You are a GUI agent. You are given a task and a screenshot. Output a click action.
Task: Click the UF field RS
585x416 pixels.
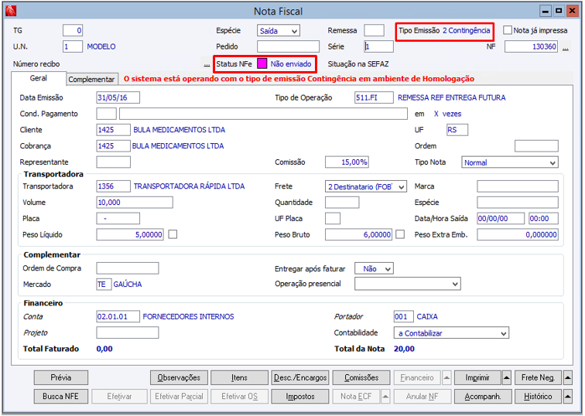tap(457, 130)
